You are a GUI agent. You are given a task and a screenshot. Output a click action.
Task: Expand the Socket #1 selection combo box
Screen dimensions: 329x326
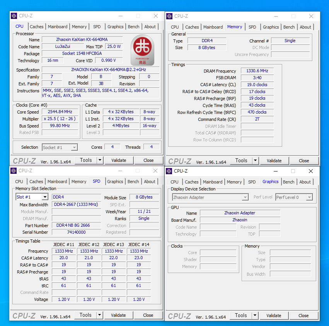pos(74,148)
